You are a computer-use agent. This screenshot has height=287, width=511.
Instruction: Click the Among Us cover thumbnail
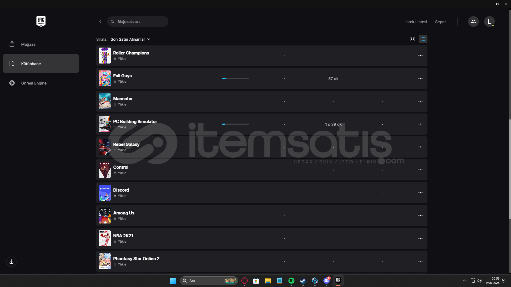[x=105, y=216]
